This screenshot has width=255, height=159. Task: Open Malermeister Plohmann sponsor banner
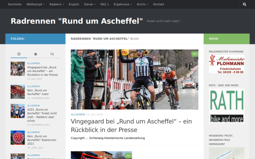coord(227,64)
